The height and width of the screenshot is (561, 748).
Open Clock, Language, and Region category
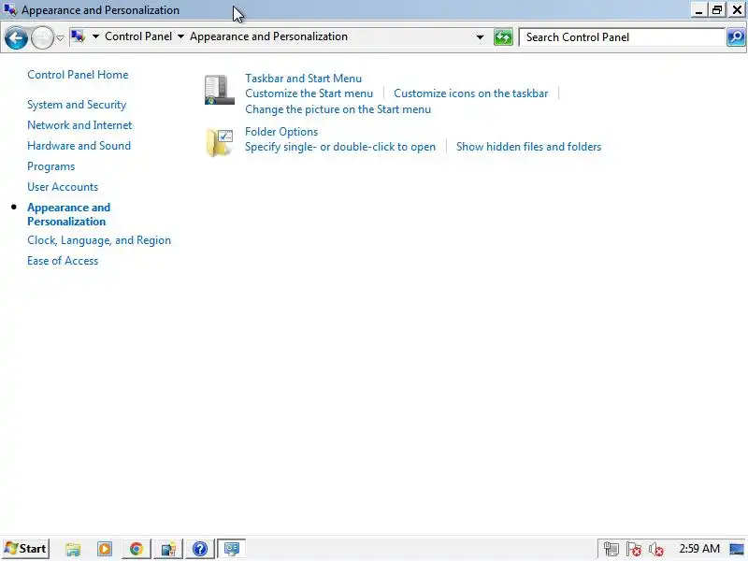[99, 240]
